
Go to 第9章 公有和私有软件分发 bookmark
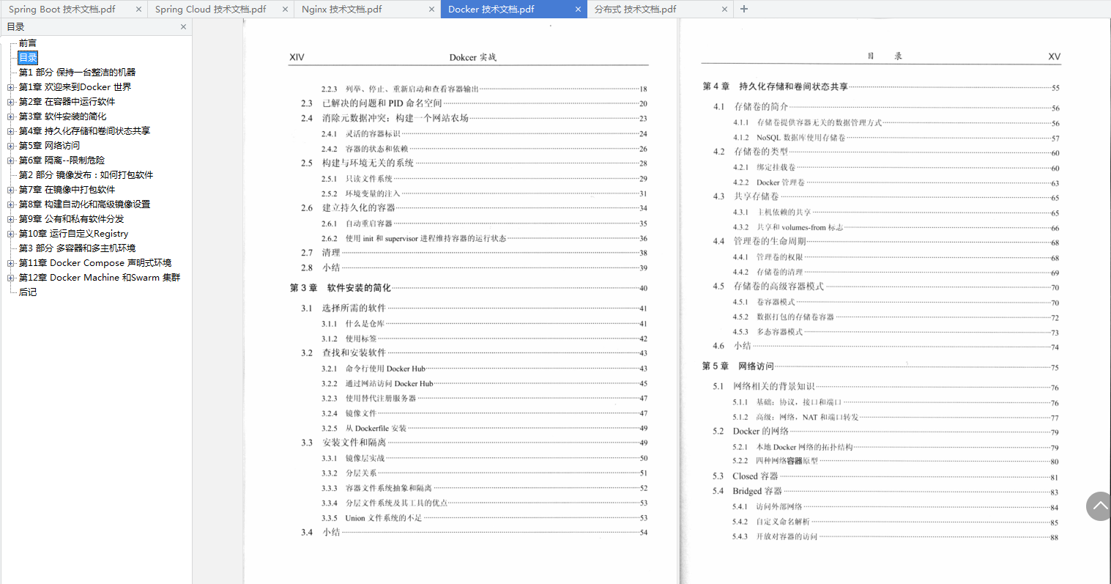[x=71, y=219]
